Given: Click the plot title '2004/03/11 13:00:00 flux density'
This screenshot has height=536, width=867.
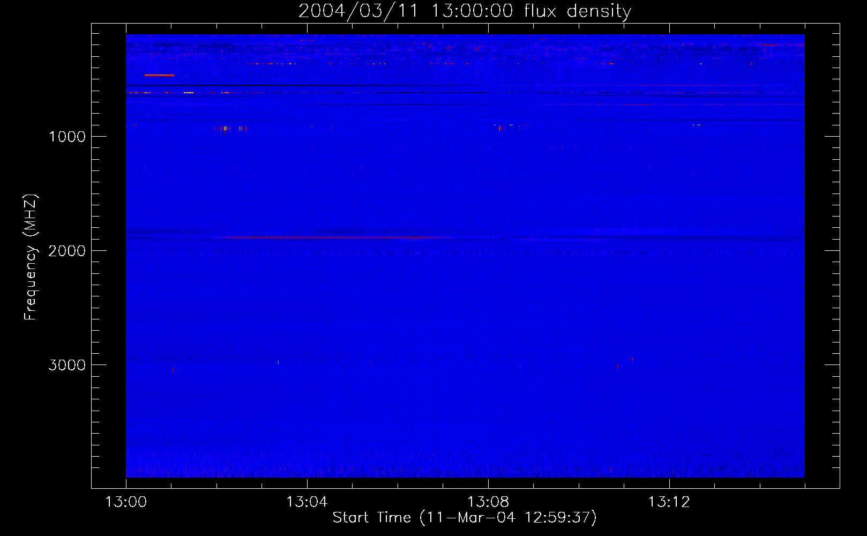Looking at the screenshot, I should (465, 11).
